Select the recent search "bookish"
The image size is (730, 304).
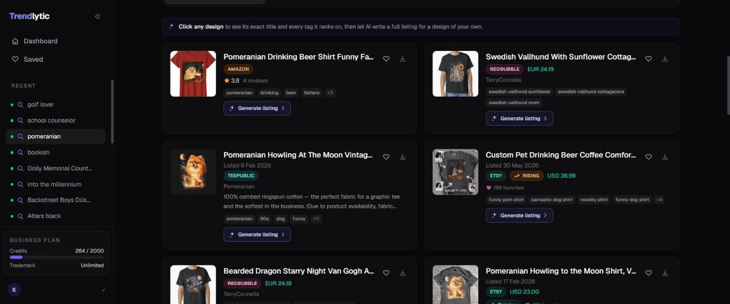55,152
